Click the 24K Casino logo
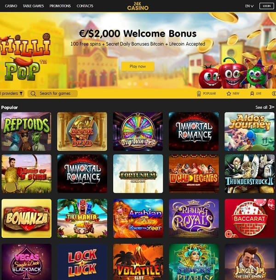 click(x=138, y=6)
